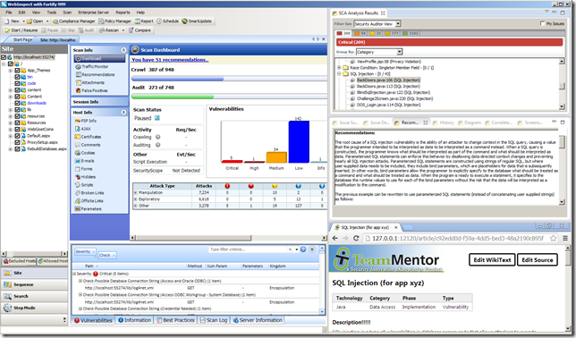Click the browser reload button
The image size is (576, 338).
coord(356,238)
